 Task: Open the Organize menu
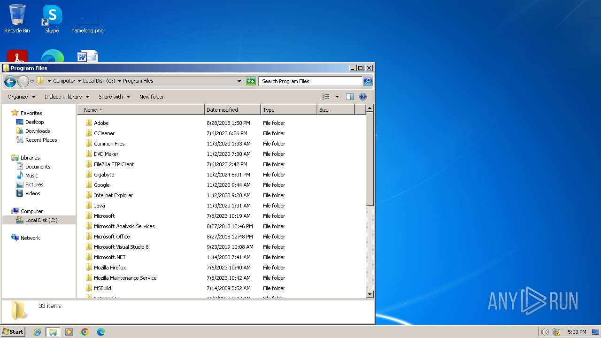coord(21,97)
